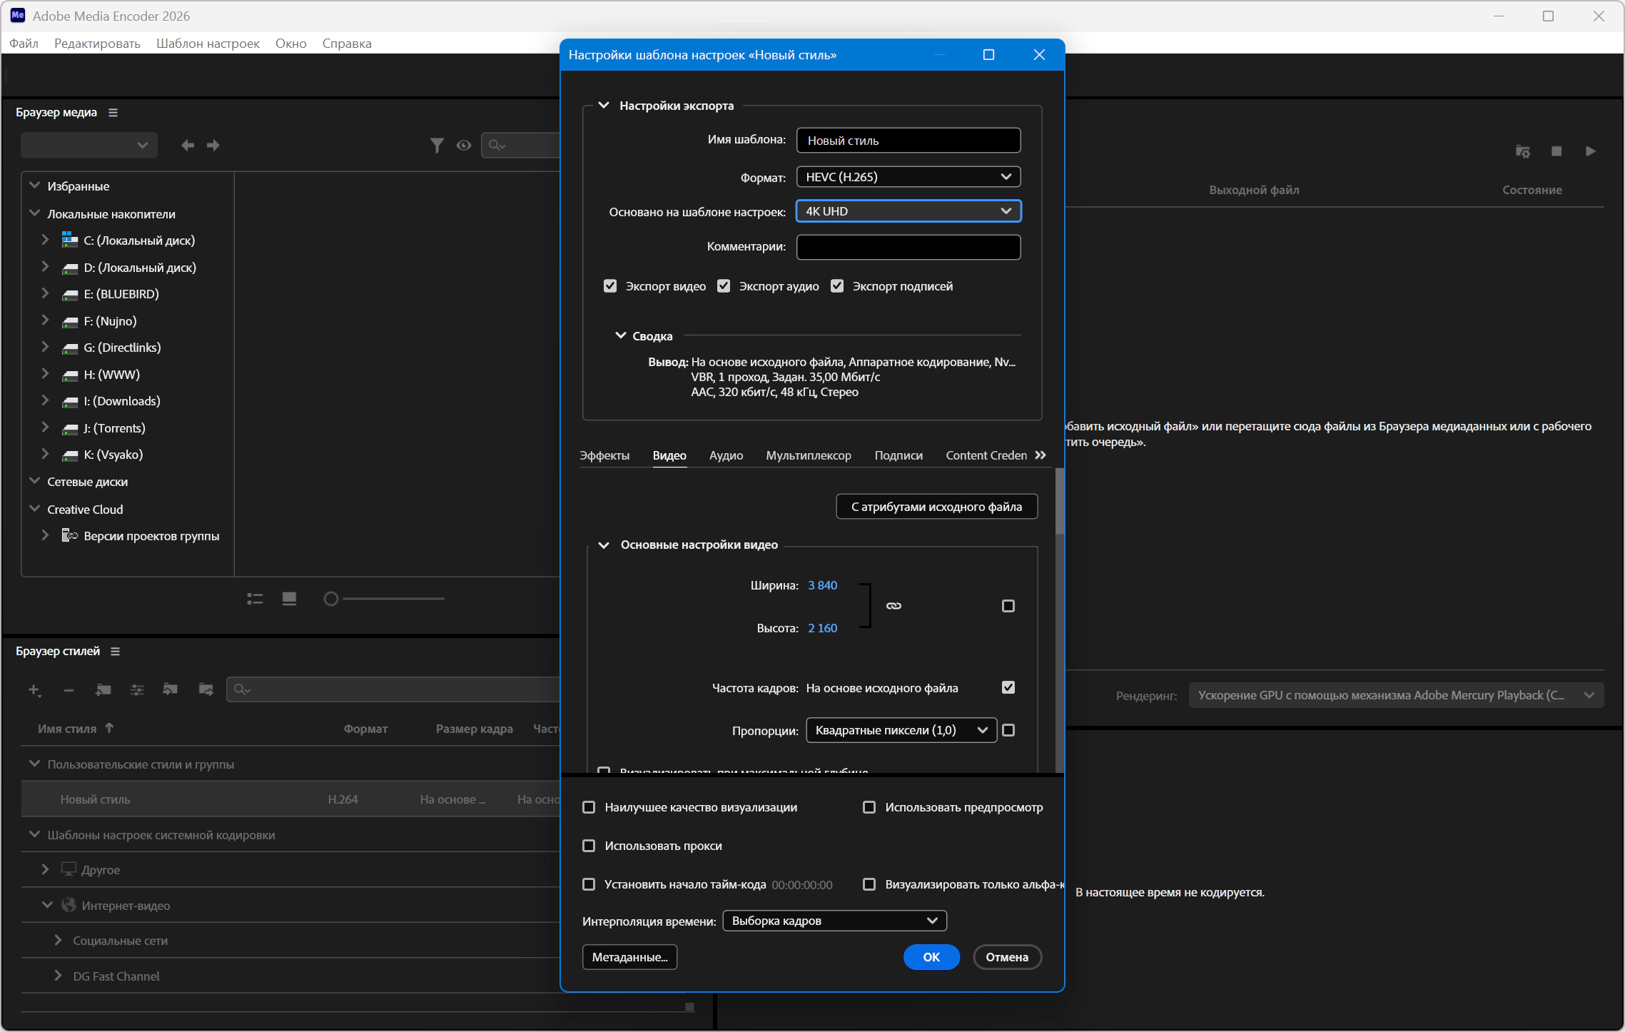Click the C: drive icon

[70, 240]
